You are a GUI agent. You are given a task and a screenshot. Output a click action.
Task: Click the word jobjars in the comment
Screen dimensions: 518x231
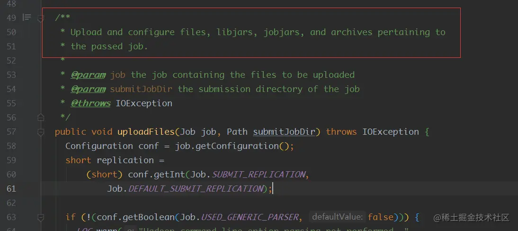[x=281, y=32]
